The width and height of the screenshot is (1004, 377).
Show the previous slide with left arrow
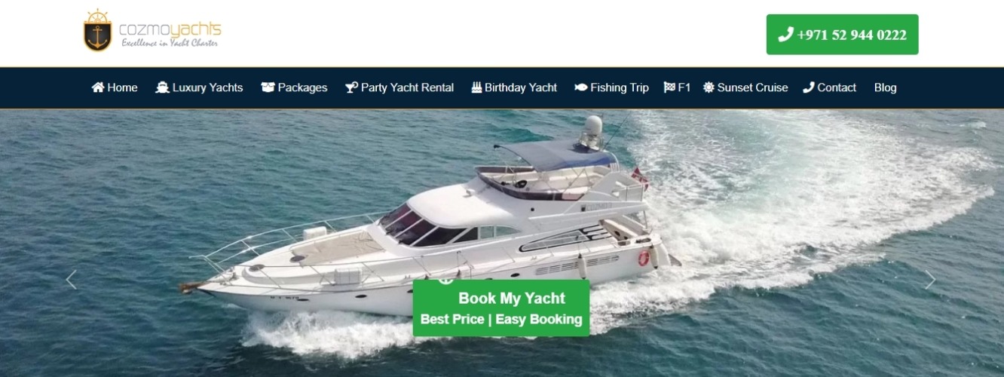pos(72,280)
